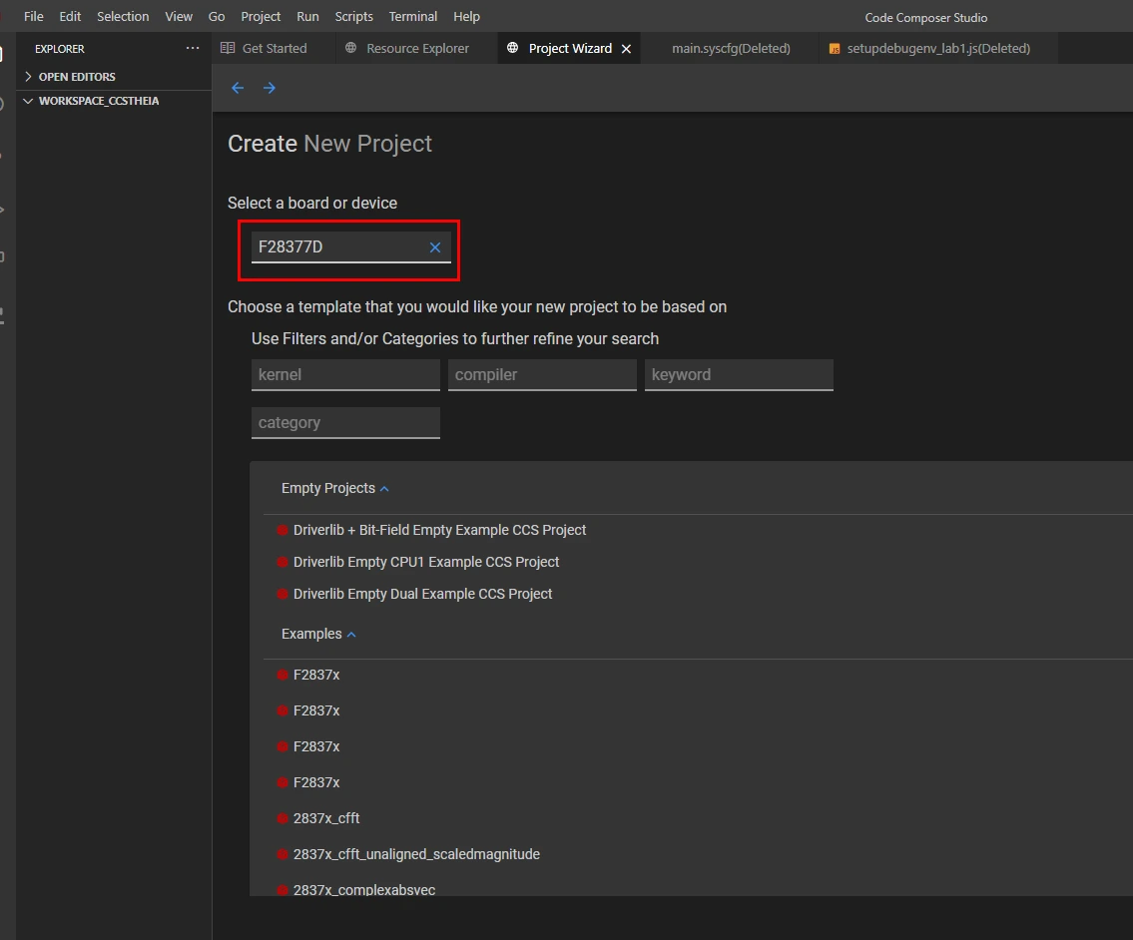The width and height of the screenshot is (1133, 940).
Task: Click red icon beside Driverlib Empty Dual Example
Action: point(283,594)
